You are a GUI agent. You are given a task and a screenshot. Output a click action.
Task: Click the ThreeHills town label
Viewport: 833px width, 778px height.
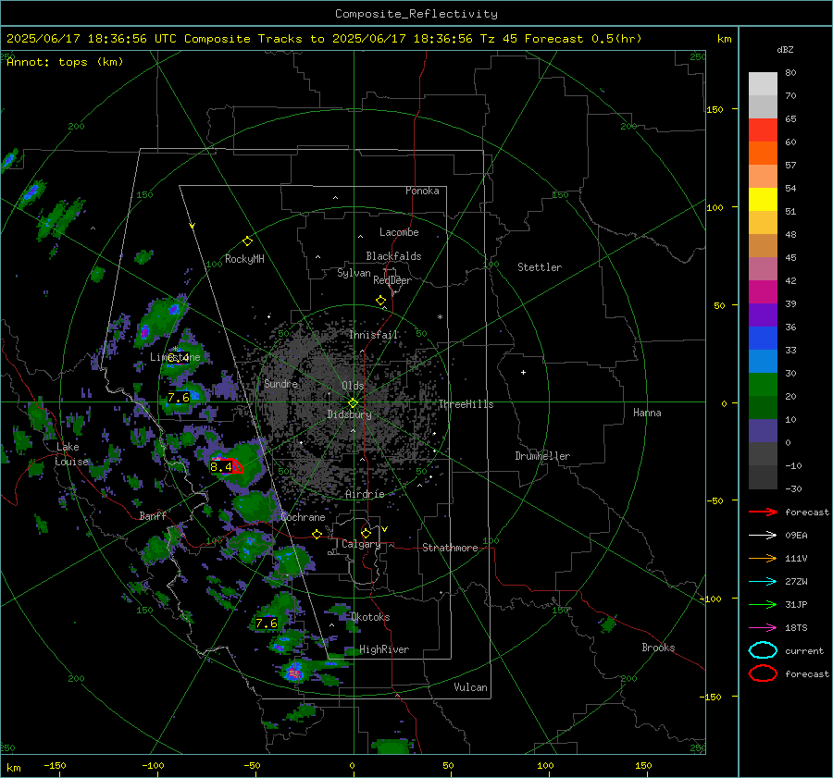point(466,404)
